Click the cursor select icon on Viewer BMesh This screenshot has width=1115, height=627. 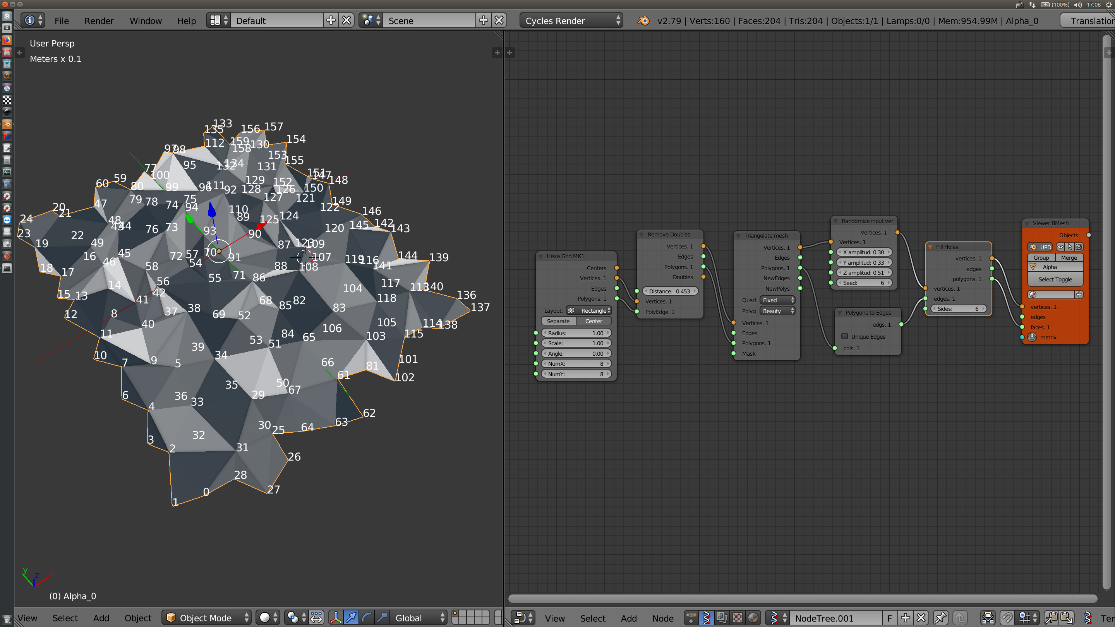point(1070,247)
